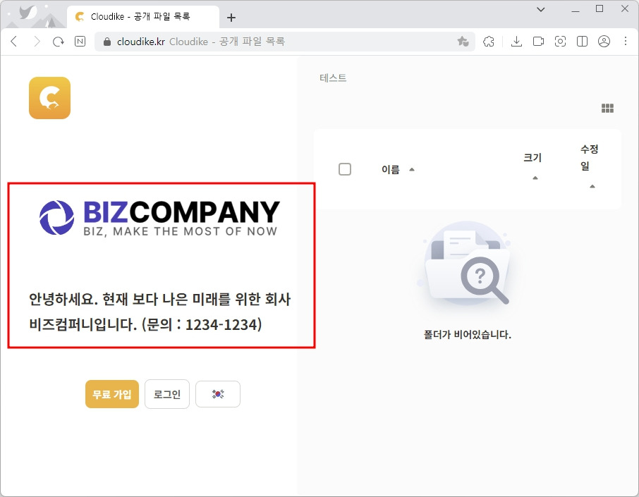Screen dimensions: 639x497
Task: Open the extensions puzzle icon
Action: (489, 41)
